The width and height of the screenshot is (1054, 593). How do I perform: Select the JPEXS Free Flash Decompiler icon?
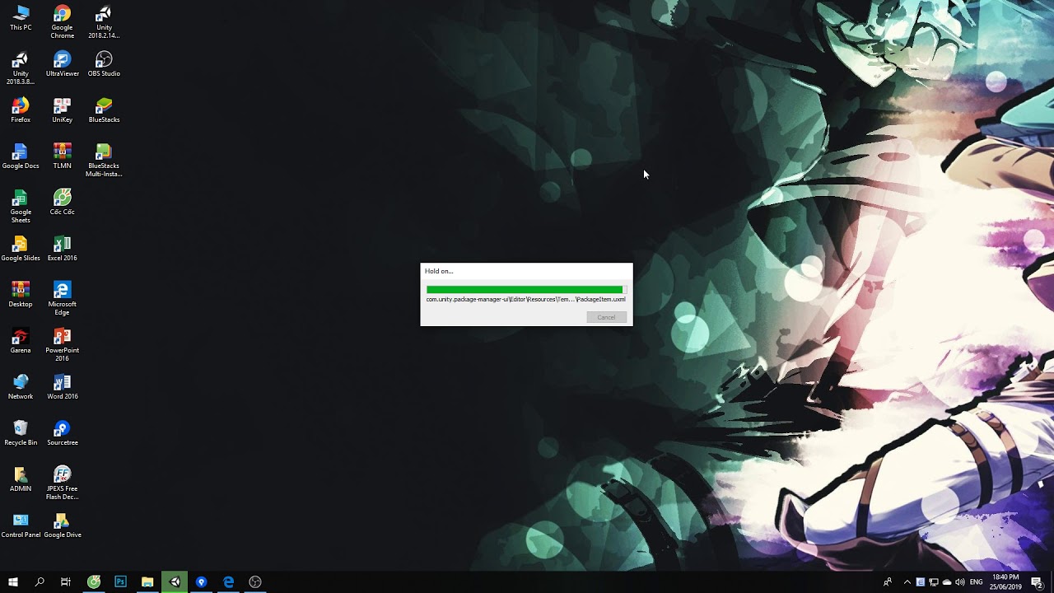pos(63,483)
